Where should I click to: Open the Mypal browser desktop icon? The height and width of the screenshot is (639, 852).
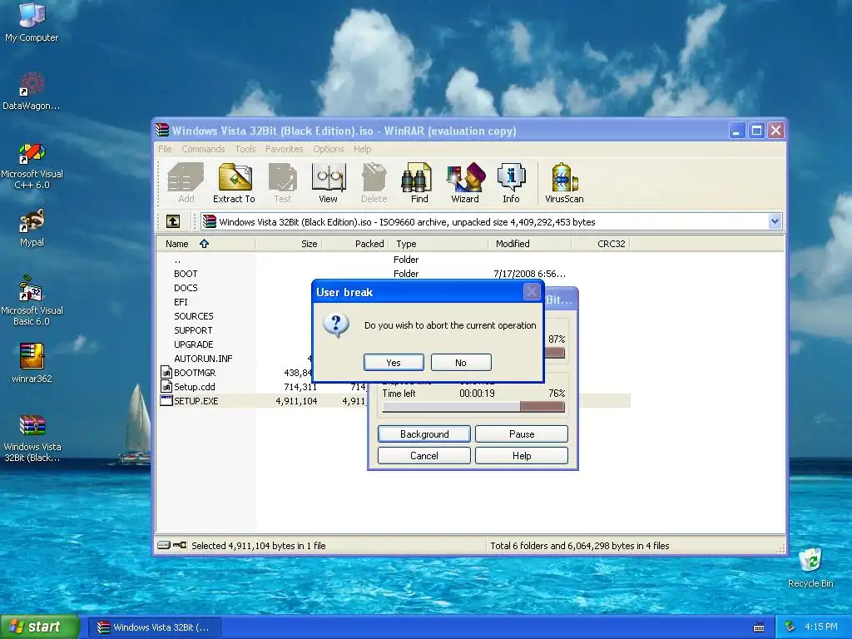pyautogui.click(x=32, y=228)
